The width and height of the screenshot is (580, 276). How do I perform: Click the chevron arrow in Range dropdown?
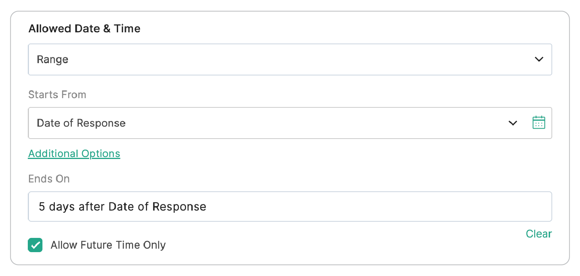(539, 59)
